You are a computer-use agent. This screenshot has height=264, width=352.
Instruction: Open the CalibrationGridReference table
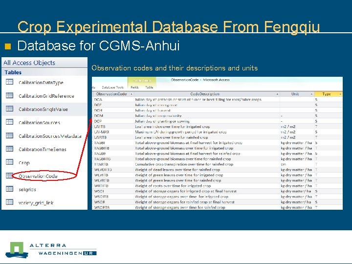coord(46,96)
